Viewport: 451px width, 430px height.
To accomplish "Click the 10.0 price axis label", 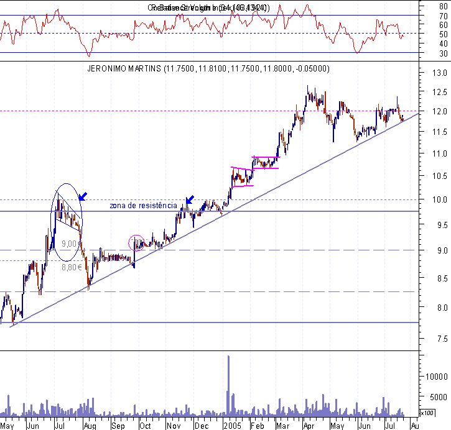I will pyautogui.click(x=440, y=199).
